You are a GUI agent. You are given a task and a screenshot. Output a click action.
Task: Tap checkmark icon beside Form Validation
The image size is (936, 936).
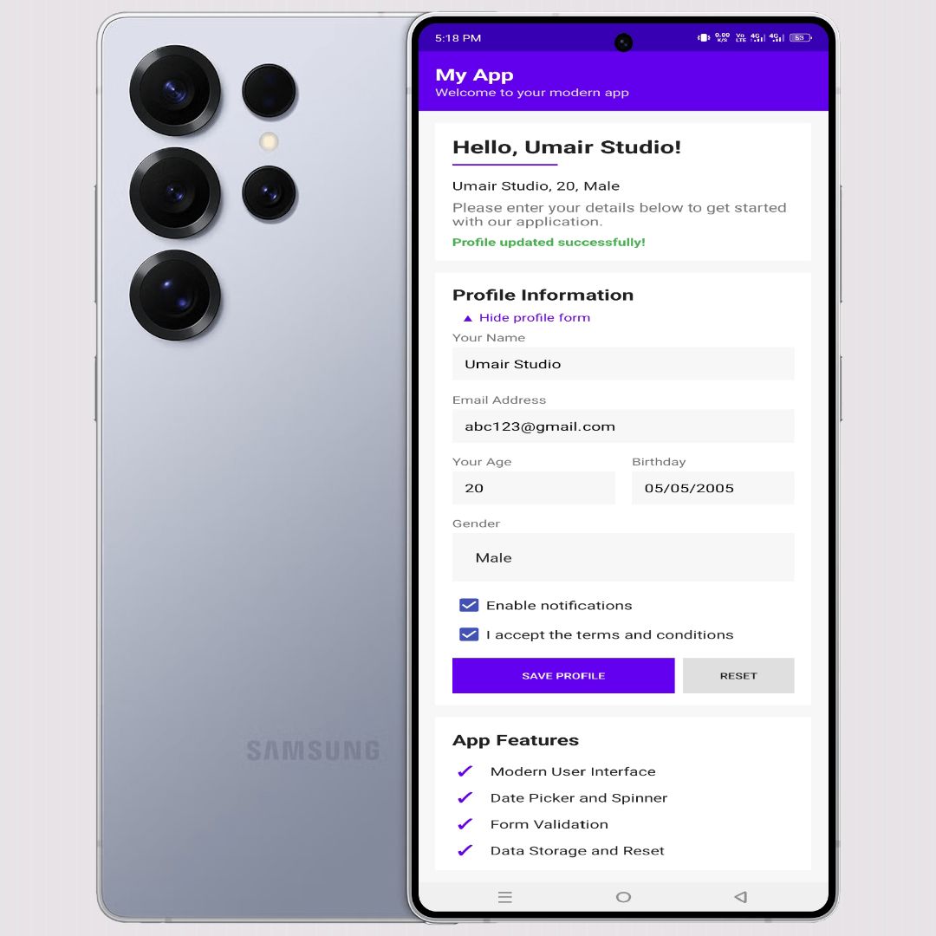(465, 824)
